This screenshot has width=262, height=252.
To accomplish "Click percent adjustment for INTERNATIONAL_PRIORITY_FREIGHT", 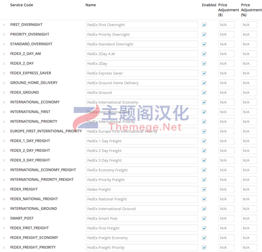I will pos(249,180).
